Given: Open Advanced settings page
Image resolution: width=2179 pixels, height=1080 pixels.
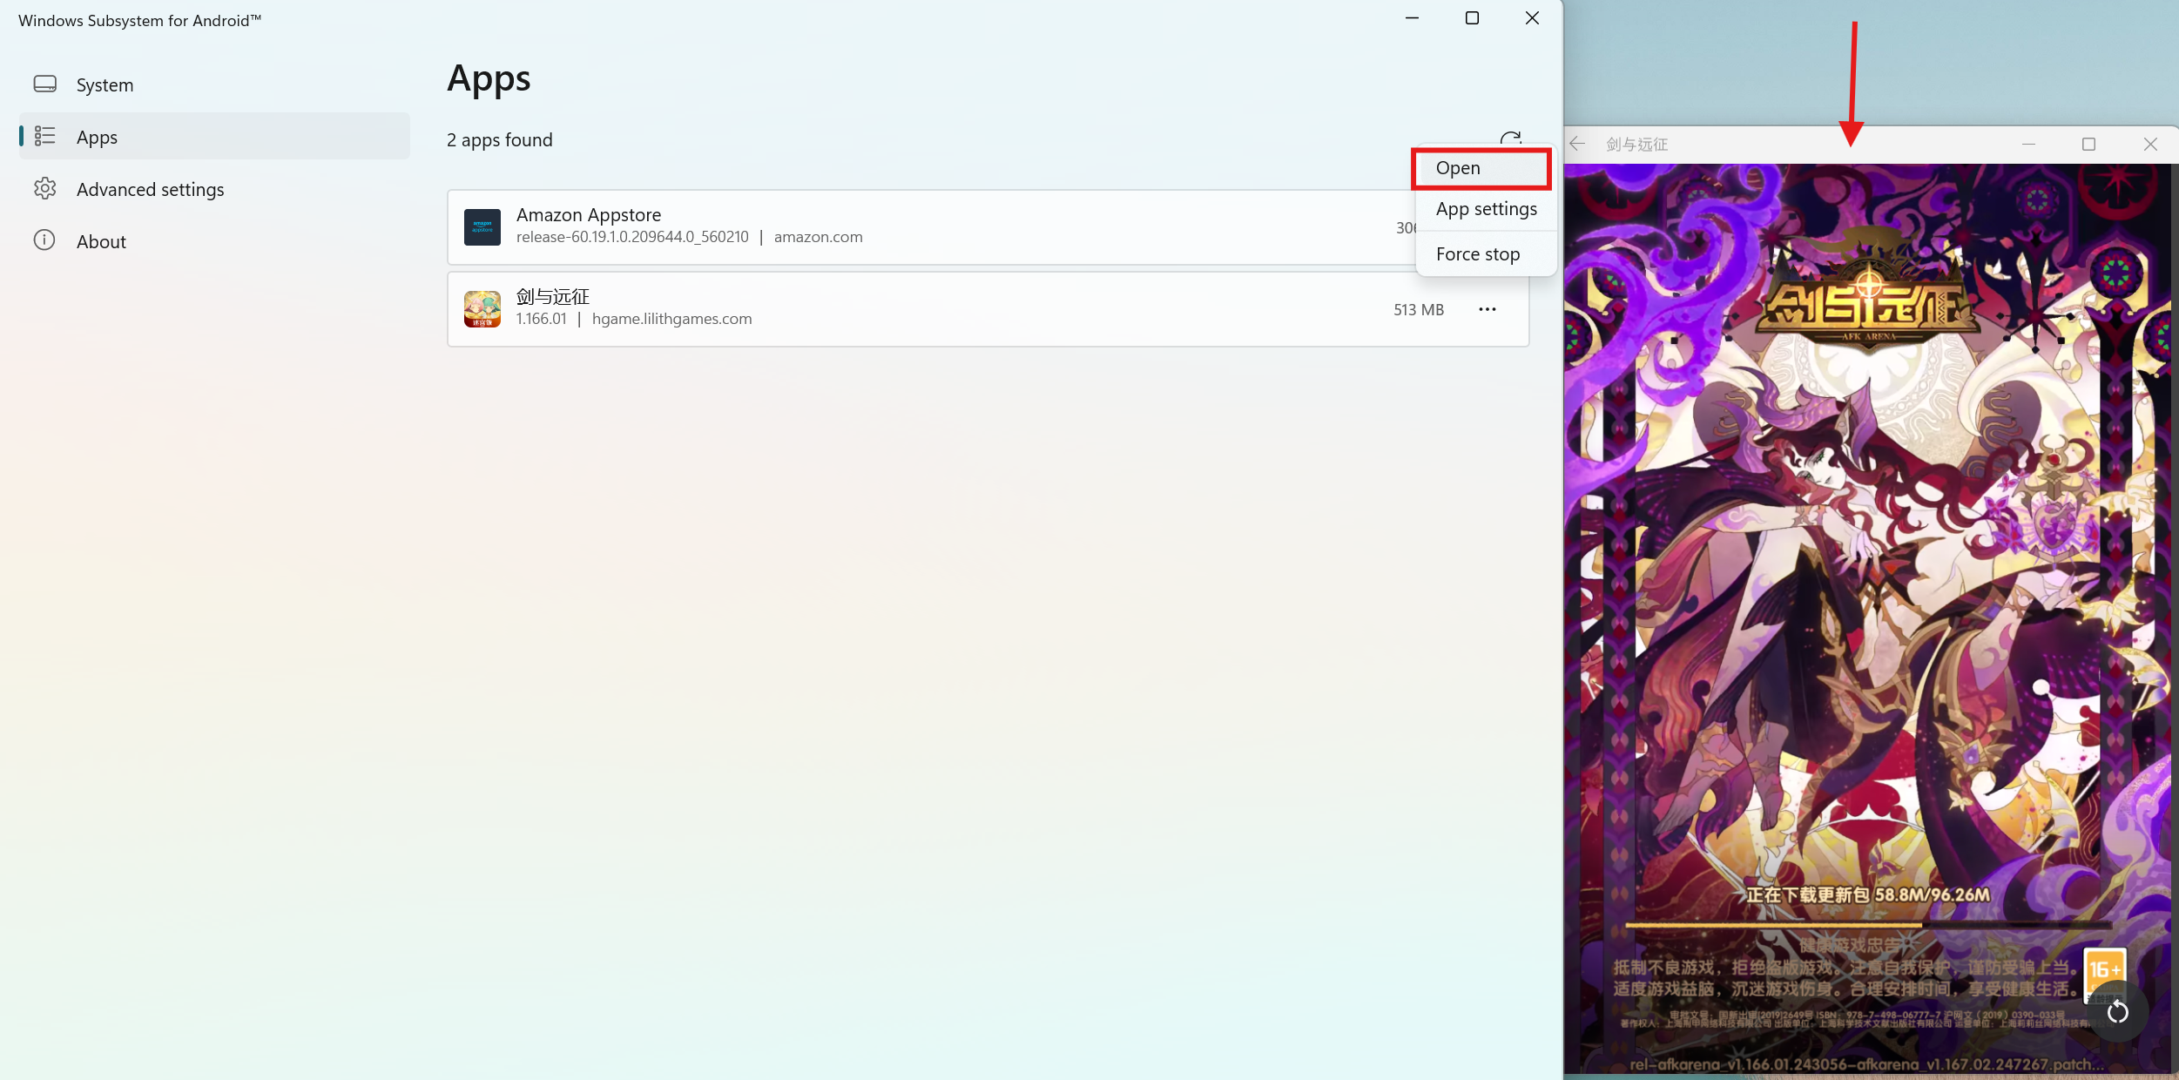Looking at the screenshot, I should click(214, 189).
